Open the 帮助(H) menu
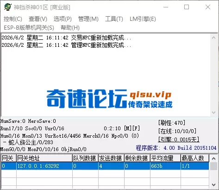The width and height of the screenshot is (219, 190). pos(70,28)
